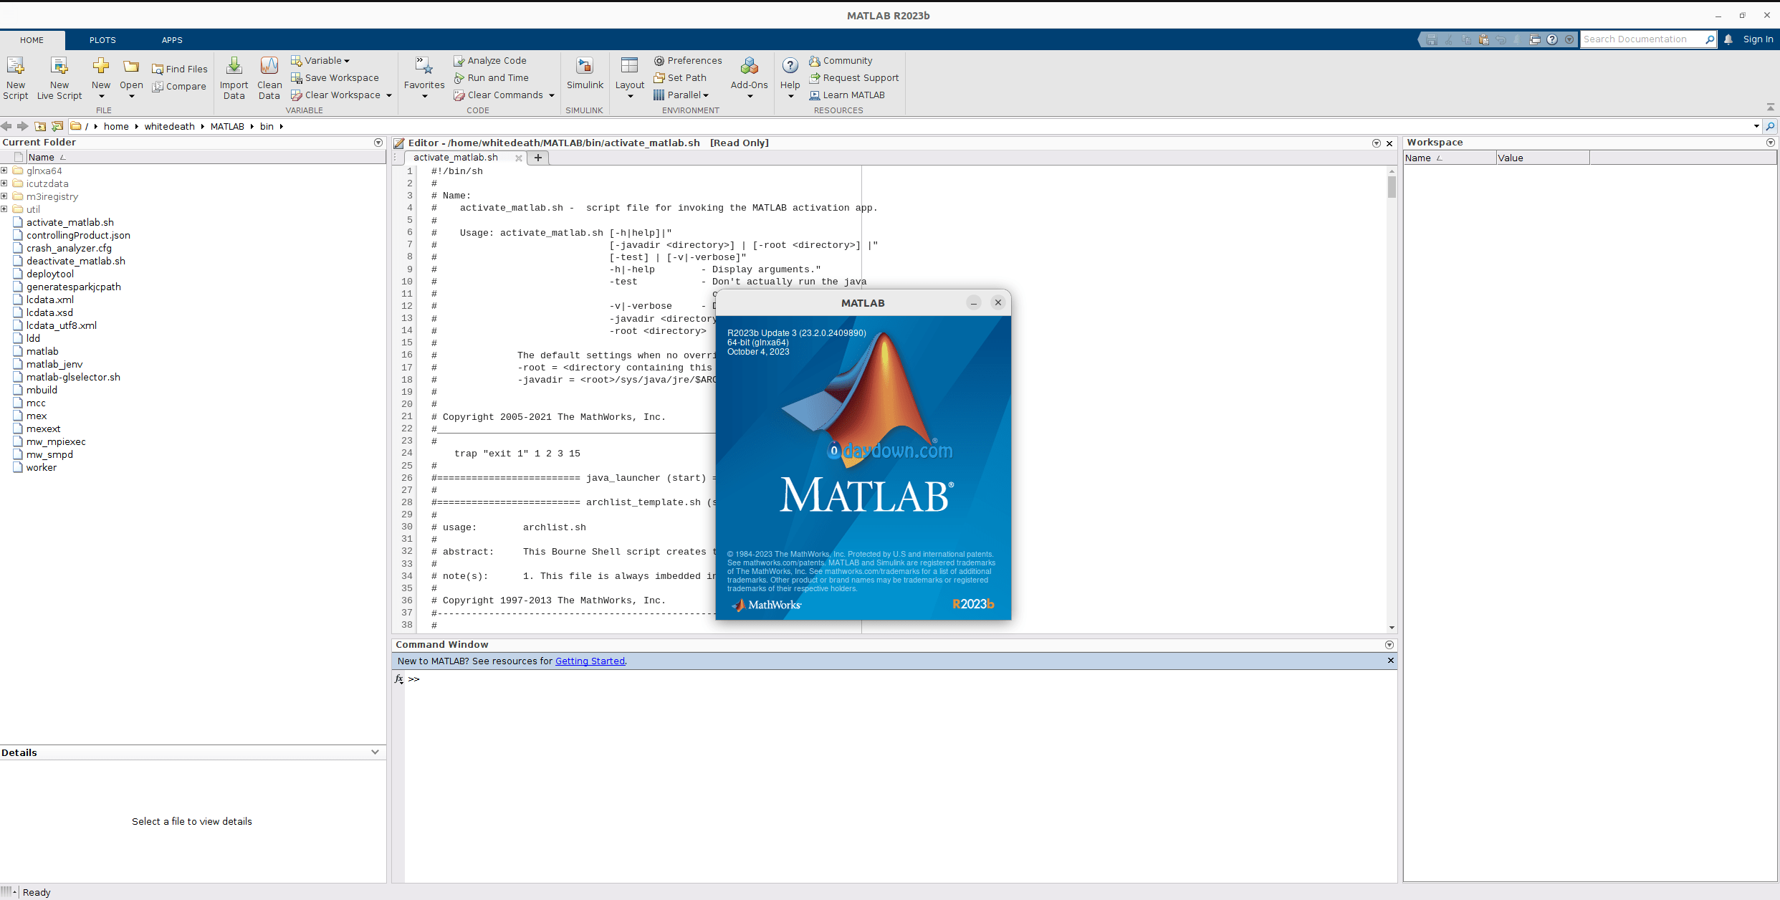Viewport: 1780px width, 900px height.
Task: Sort Workspace by Value column
Action: pyautogui.click(x=1542, y=158)
